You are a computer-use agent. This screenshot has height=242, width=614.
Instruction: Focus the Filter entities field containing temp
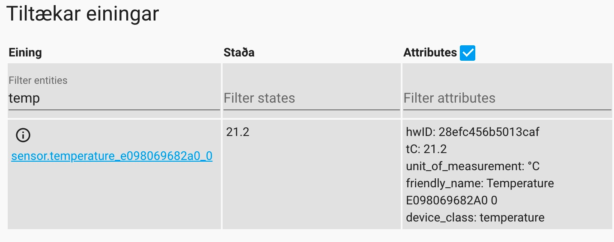click(x=113, y=98)
